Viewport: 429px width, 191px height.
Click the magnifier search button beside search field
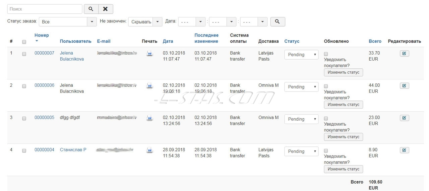[x=91, y=9]
